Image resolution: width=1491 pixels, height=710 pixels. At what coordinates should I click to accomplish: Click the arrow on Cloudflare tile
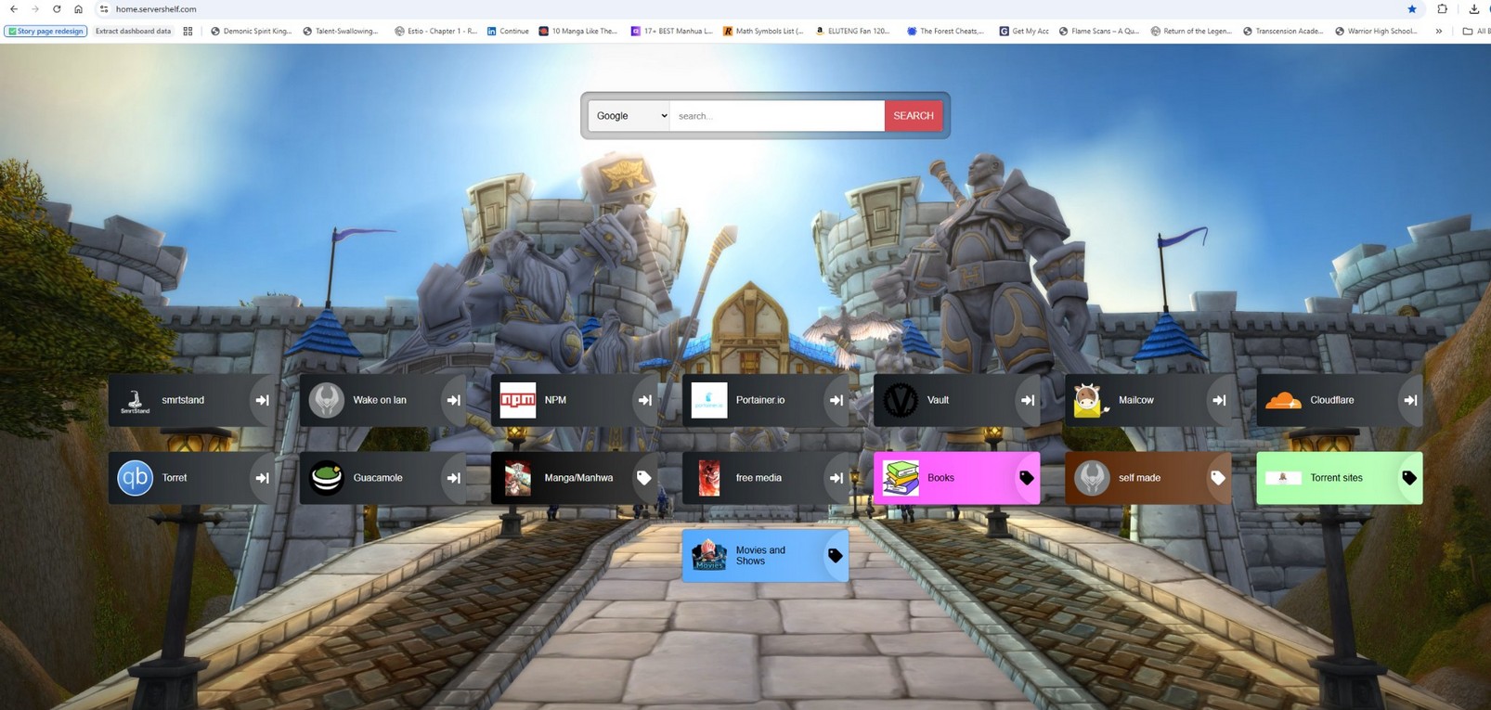[1410, 400]
